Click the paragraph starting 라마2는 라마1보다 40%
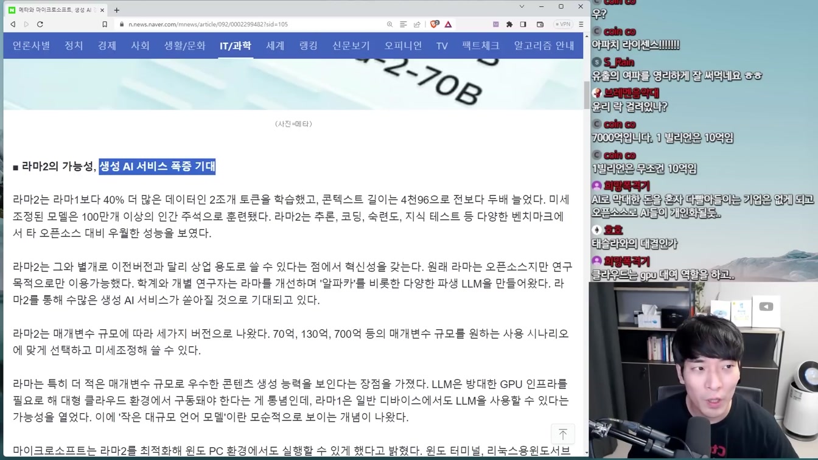This screenshot has width=818, height=460. (x=292, y=216)
